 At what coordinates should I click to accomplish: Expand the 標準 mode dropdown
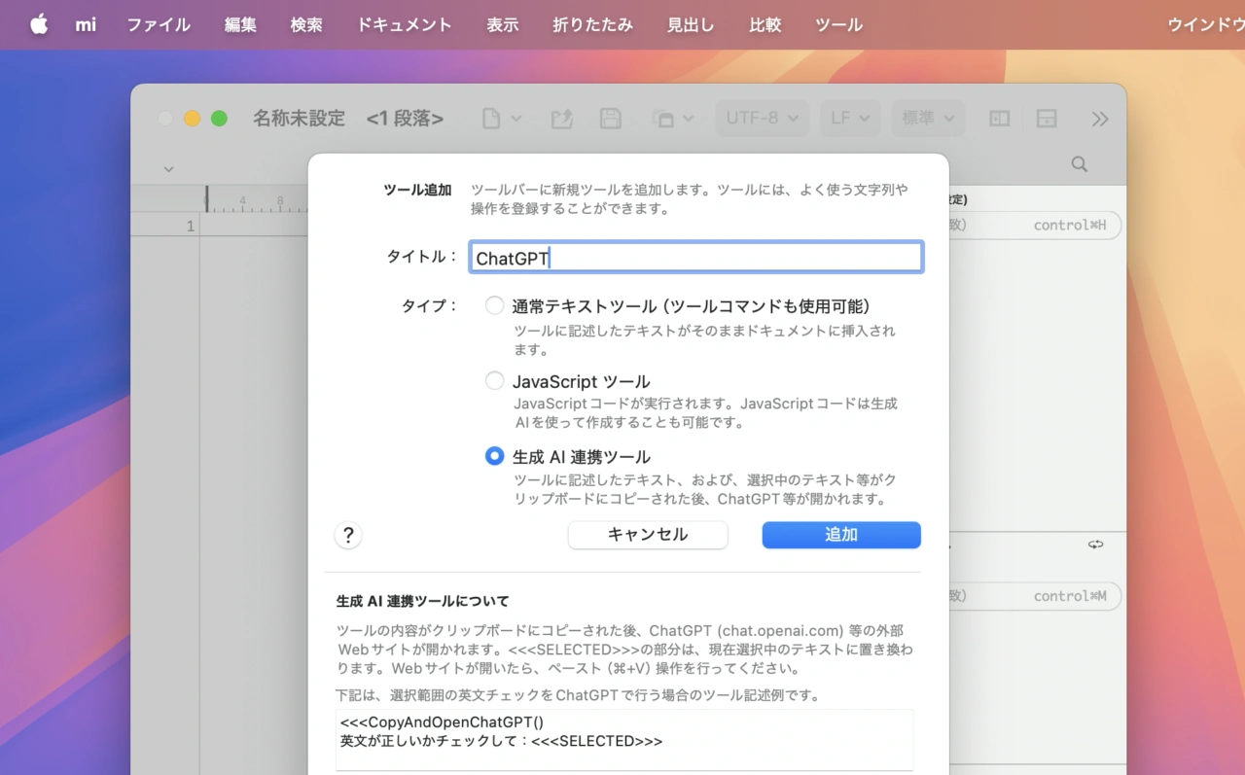coord(928,119)
